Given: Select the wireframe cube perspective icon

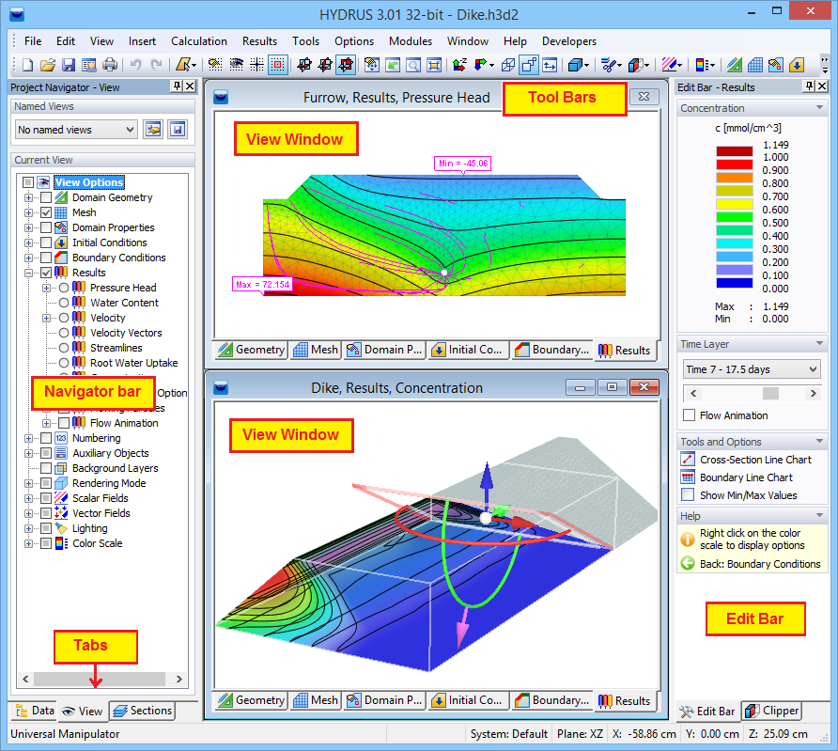Looking at the screenshot, I should tap(508, 65).
